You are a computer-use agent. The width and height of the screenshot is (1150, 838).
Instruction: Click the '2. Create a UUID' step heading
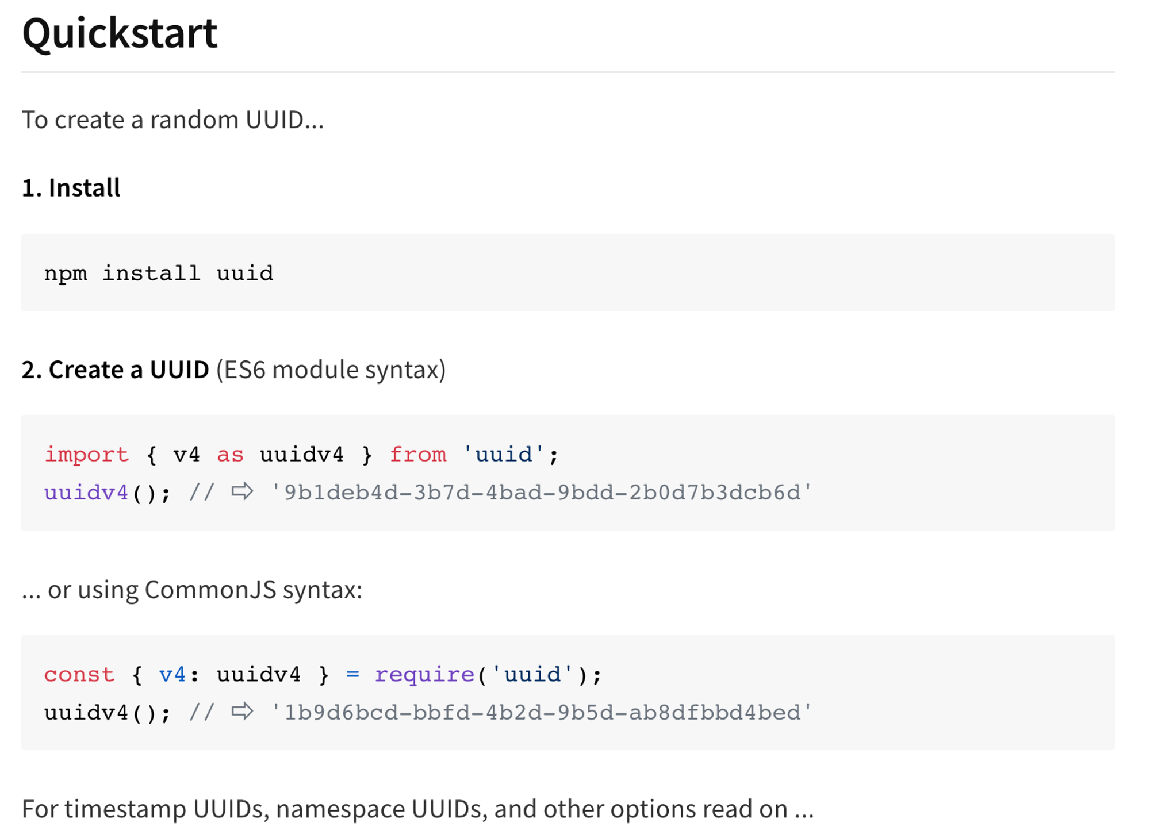click(115, 369)
